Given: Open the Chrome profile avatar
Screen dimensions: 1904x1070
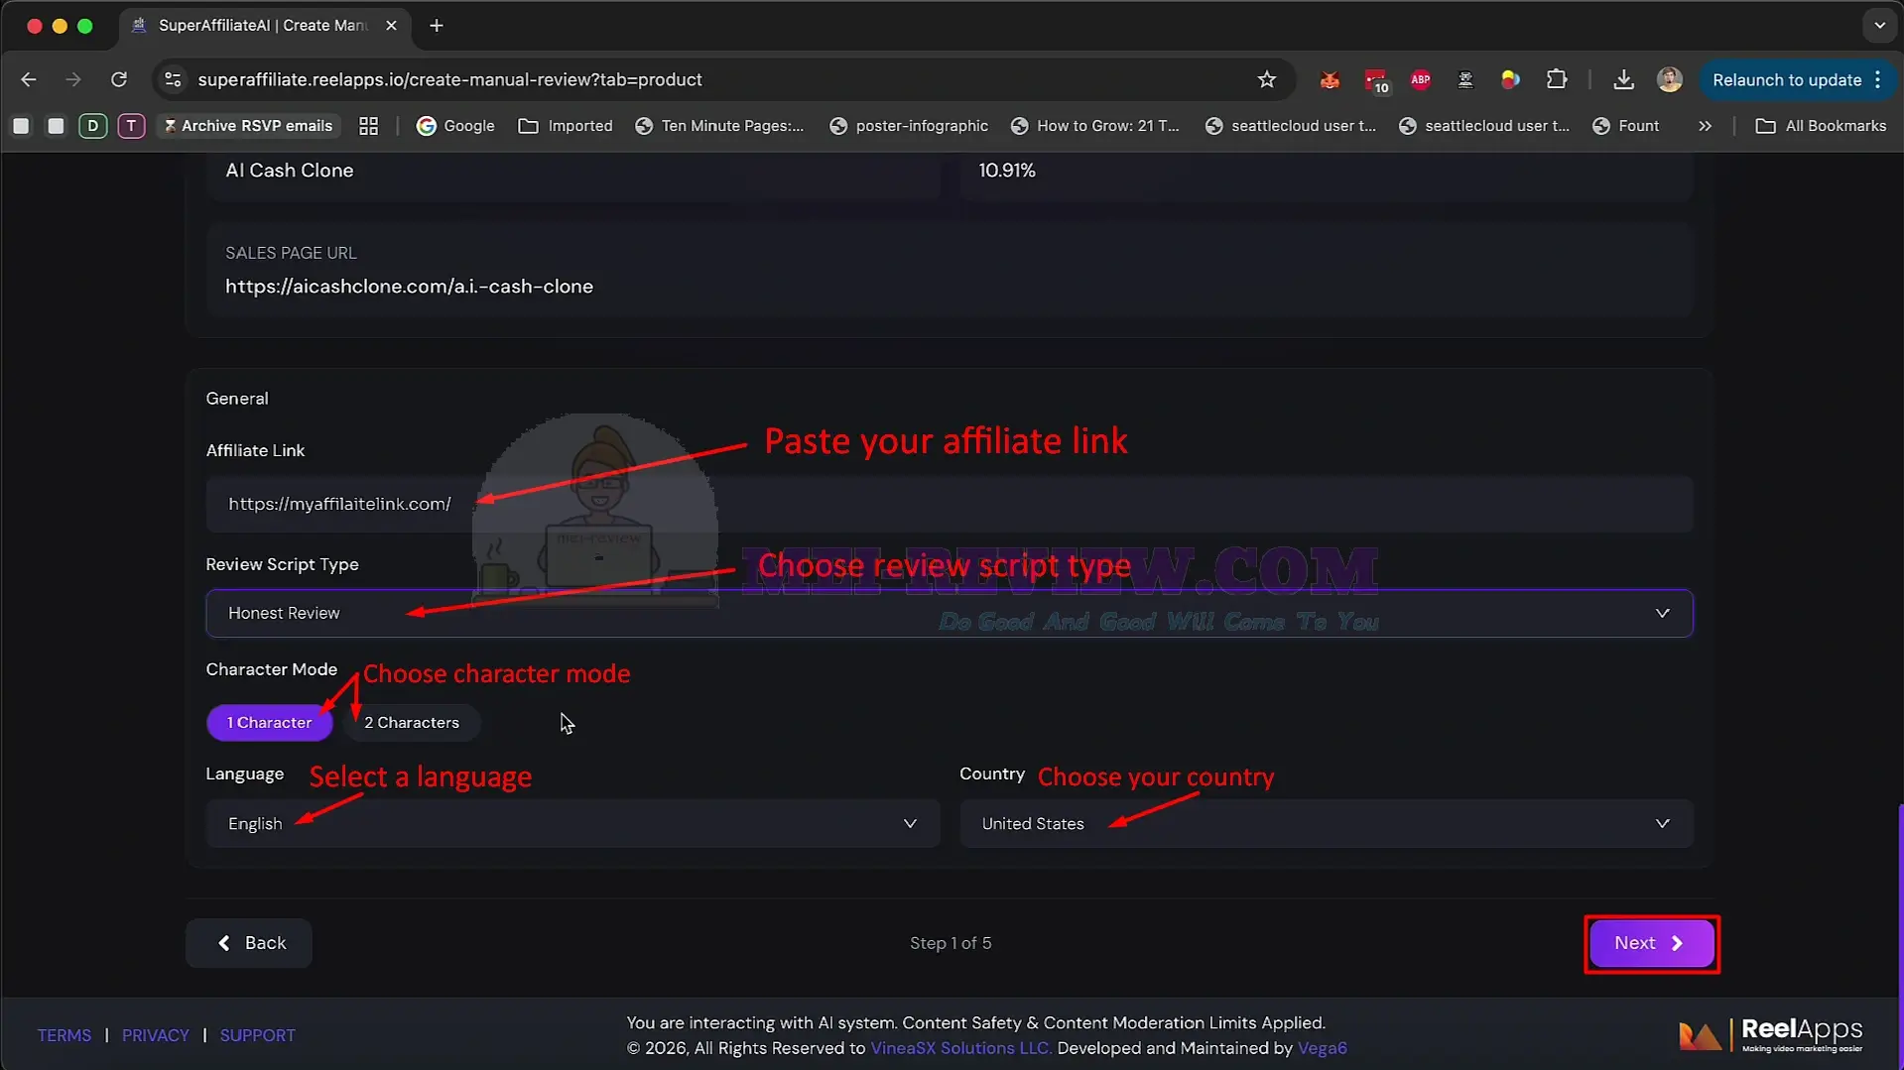Looking at the screenshot, I should pos(1670,79).
